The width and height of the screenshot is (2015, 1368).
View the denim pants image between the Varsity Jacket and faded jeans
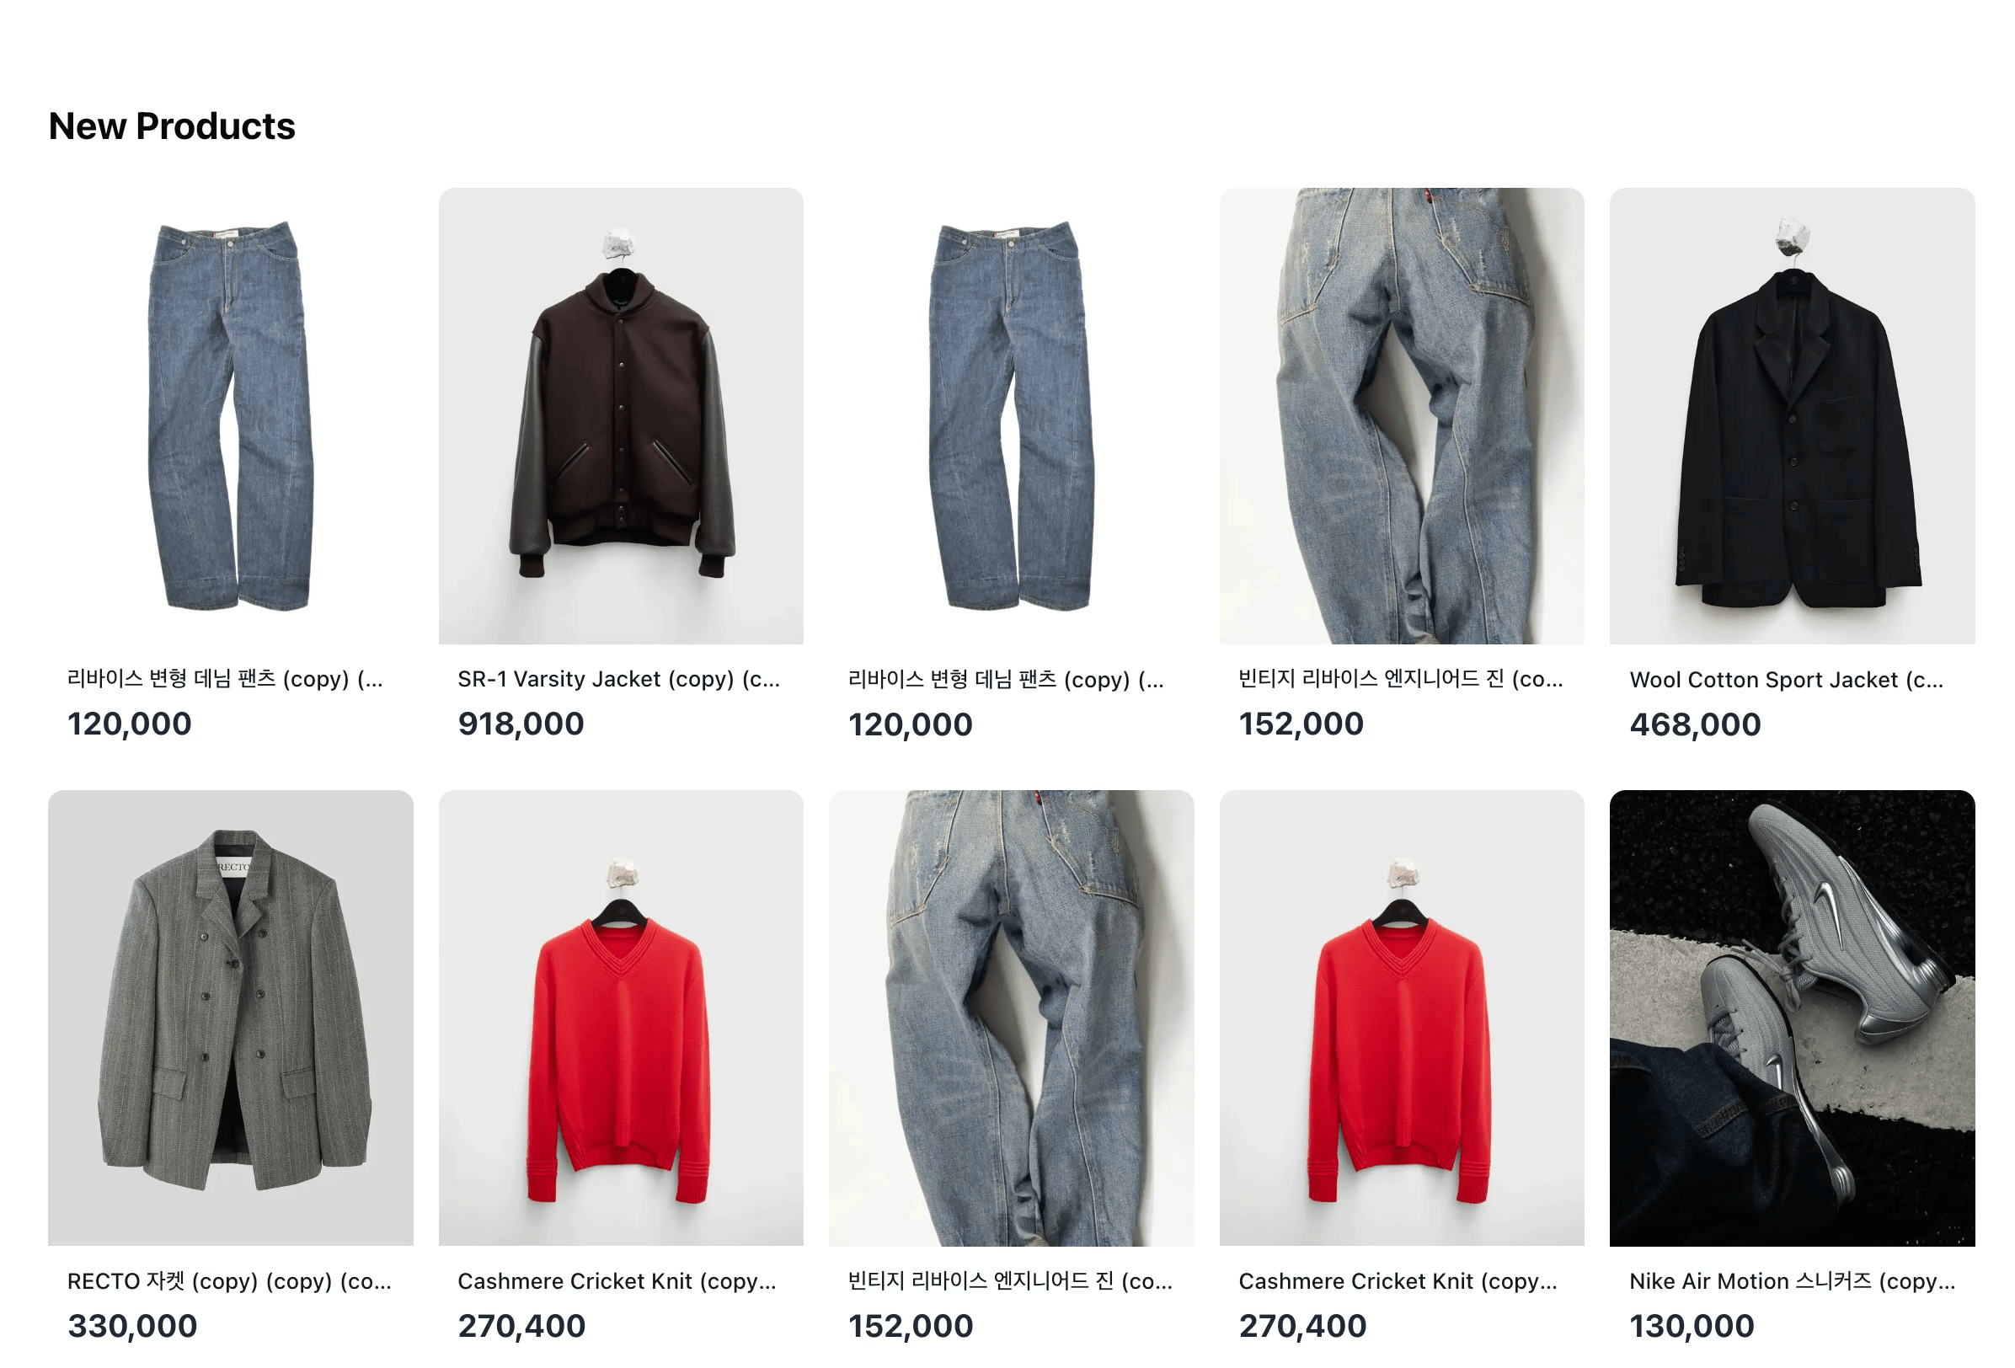pos(1011,415)
